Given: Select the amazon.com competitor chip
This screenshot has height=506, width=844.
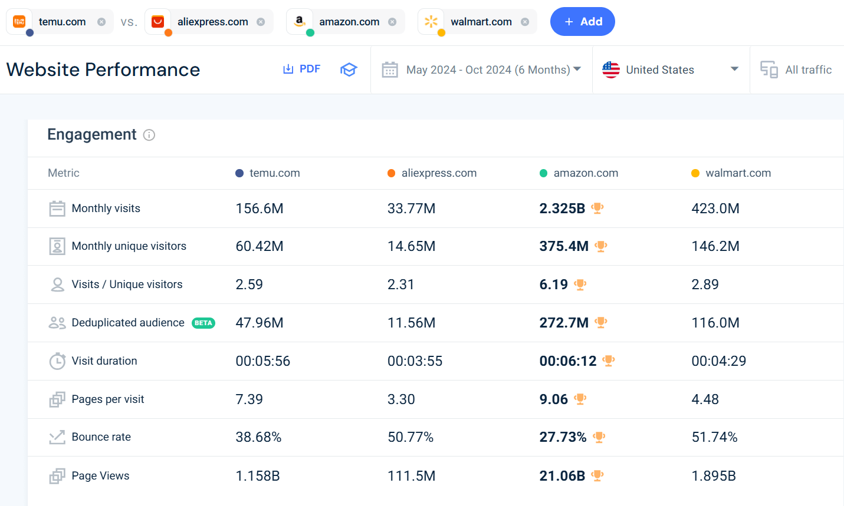Looking at the screenshot, I should pos(349,22).
